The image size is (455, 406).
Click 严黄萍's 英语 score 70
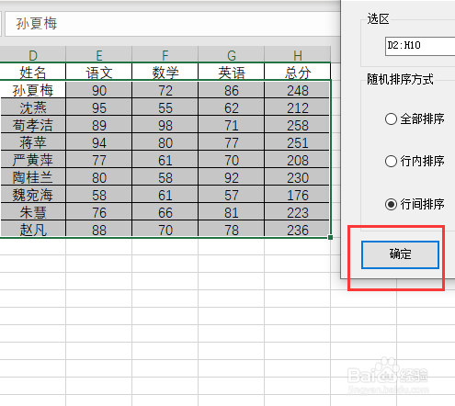pos(232,160)
